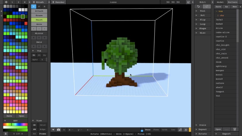
Task: Click the redo arrow icon
Action: pyautogui.click(x=207, y=6)
